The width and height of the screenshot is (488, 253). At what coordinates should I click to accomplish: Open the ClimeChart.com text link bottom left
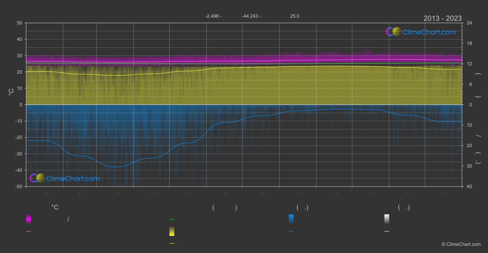point(73,179)
